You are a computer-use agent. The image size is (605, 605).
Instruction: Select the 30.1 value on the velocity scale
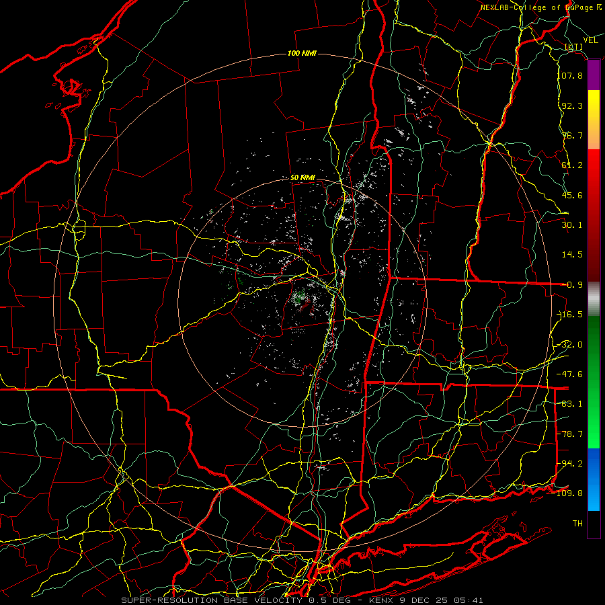572,225
